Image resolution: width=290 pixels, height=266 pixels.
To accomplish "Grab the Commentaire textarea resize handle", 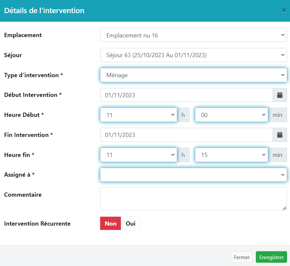I will (284, 208).
